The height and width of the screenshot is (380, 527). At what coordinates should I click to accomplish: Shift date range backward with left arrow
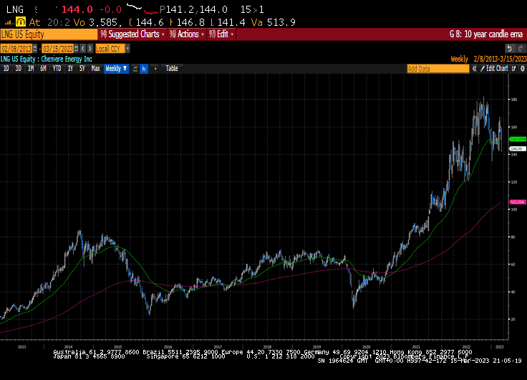[x=83, y=49]
